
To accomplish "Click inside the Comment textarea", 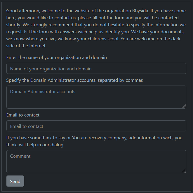I will [x=96, y=161].
